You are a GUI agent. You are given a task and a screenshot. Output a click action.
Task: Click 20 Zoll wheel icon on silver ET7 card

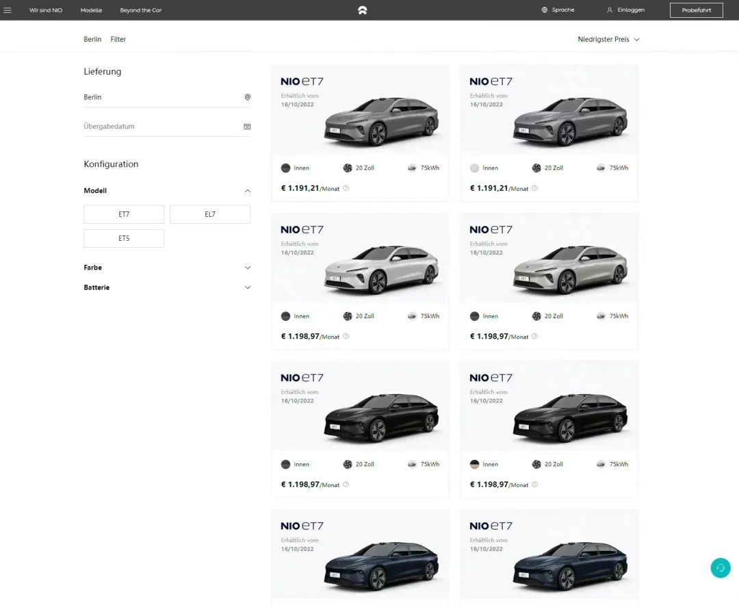pos(536,316)
